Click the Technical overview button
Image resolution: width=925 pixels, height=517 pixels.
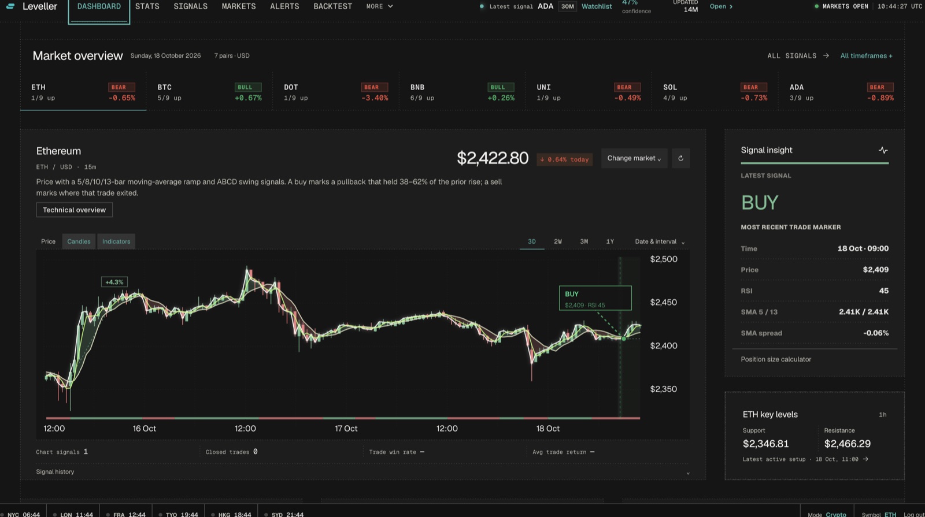click(x=75, y=210)
